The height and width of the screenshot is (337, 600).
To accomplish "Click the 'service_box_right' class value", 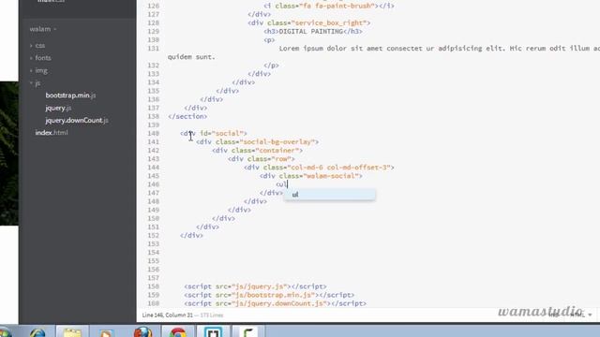I will pos(329,22).
